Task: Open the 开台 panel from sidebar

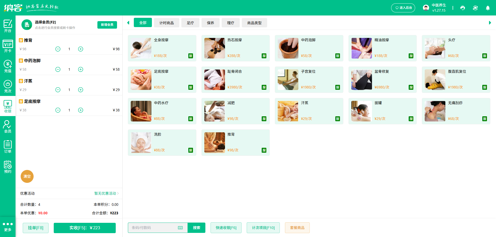Action: tap(8, 26)
